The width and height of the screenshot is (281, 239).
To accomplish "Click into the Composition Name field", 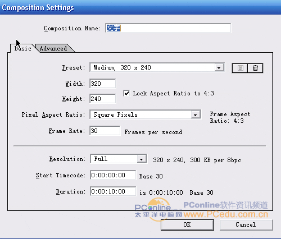I will 168,28.
